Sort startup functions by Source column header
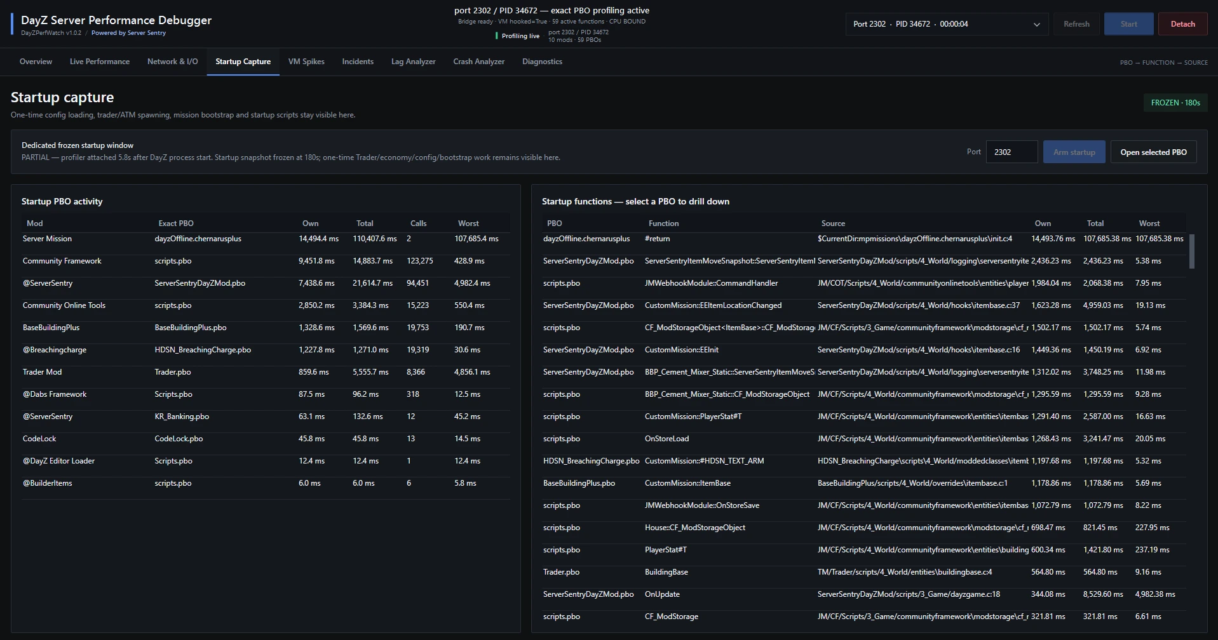This screenshot has width=1218, height=640. [833, 223]
